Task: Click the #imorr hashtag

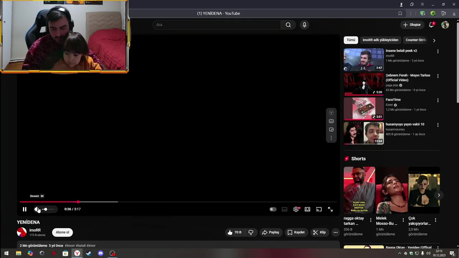Action: pos(70,245)
